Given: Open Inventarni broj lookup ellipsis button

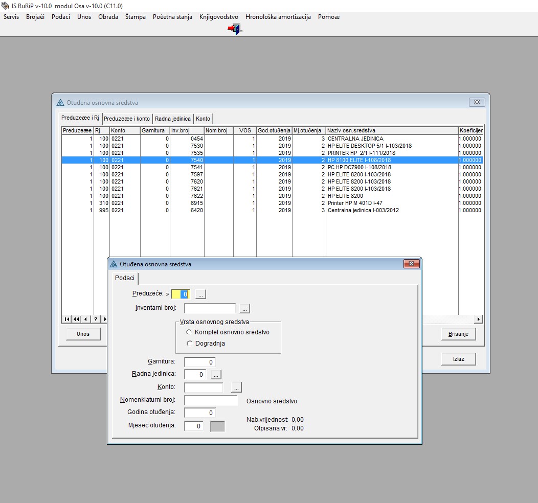Looking at the screenshot, I should click(244, 308).
